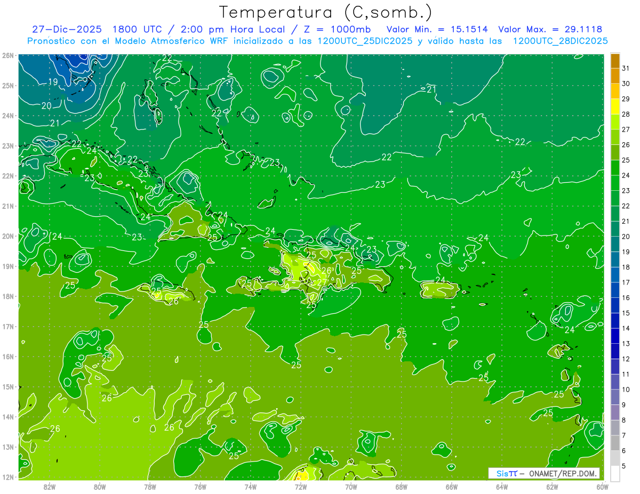This screenshot has width=640, height=494.
Task: Click the '6' value on the color scale
Action: point(625,451)
